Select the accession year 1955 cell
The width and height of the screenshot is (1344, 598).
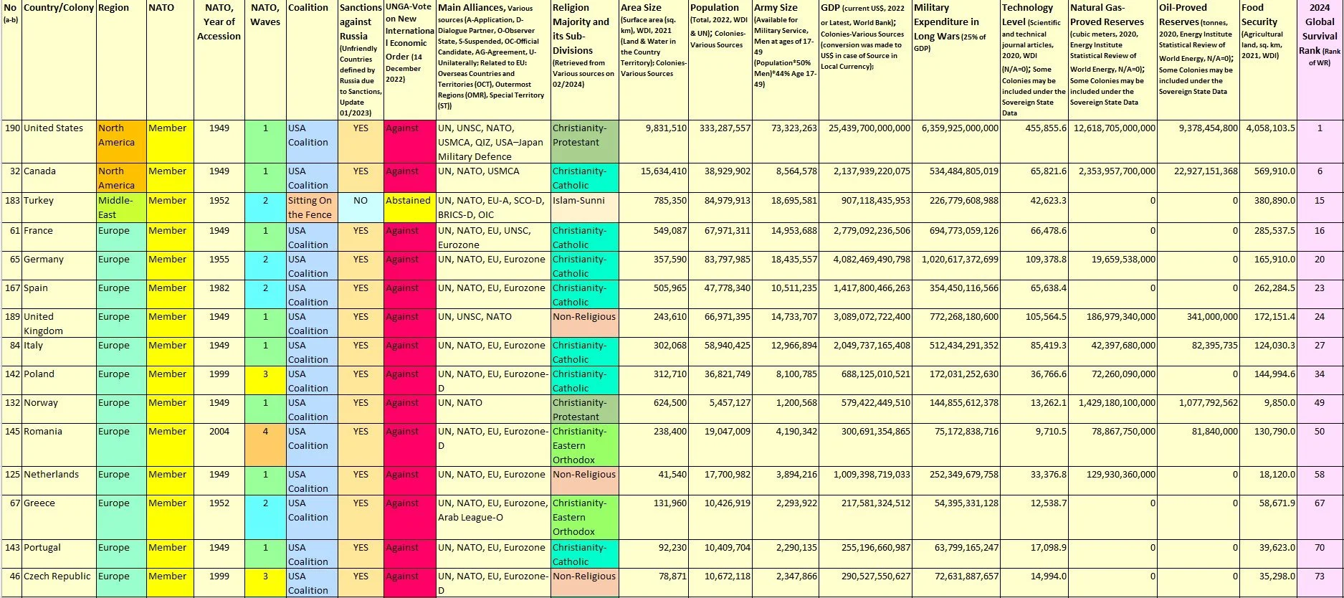[x=219, y=266]
